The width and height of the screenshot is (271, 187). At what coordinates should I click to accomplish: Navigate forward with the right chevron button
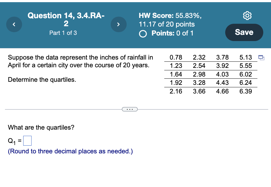click(x=118, y=24)
